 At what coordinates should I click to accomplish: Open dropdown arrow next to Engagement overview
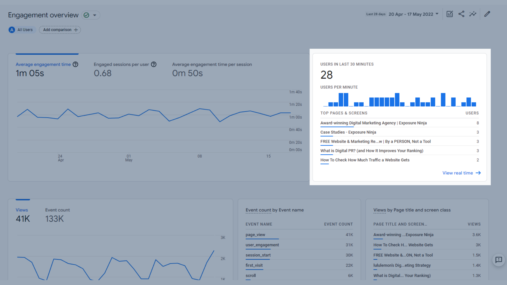click(95, 15)
